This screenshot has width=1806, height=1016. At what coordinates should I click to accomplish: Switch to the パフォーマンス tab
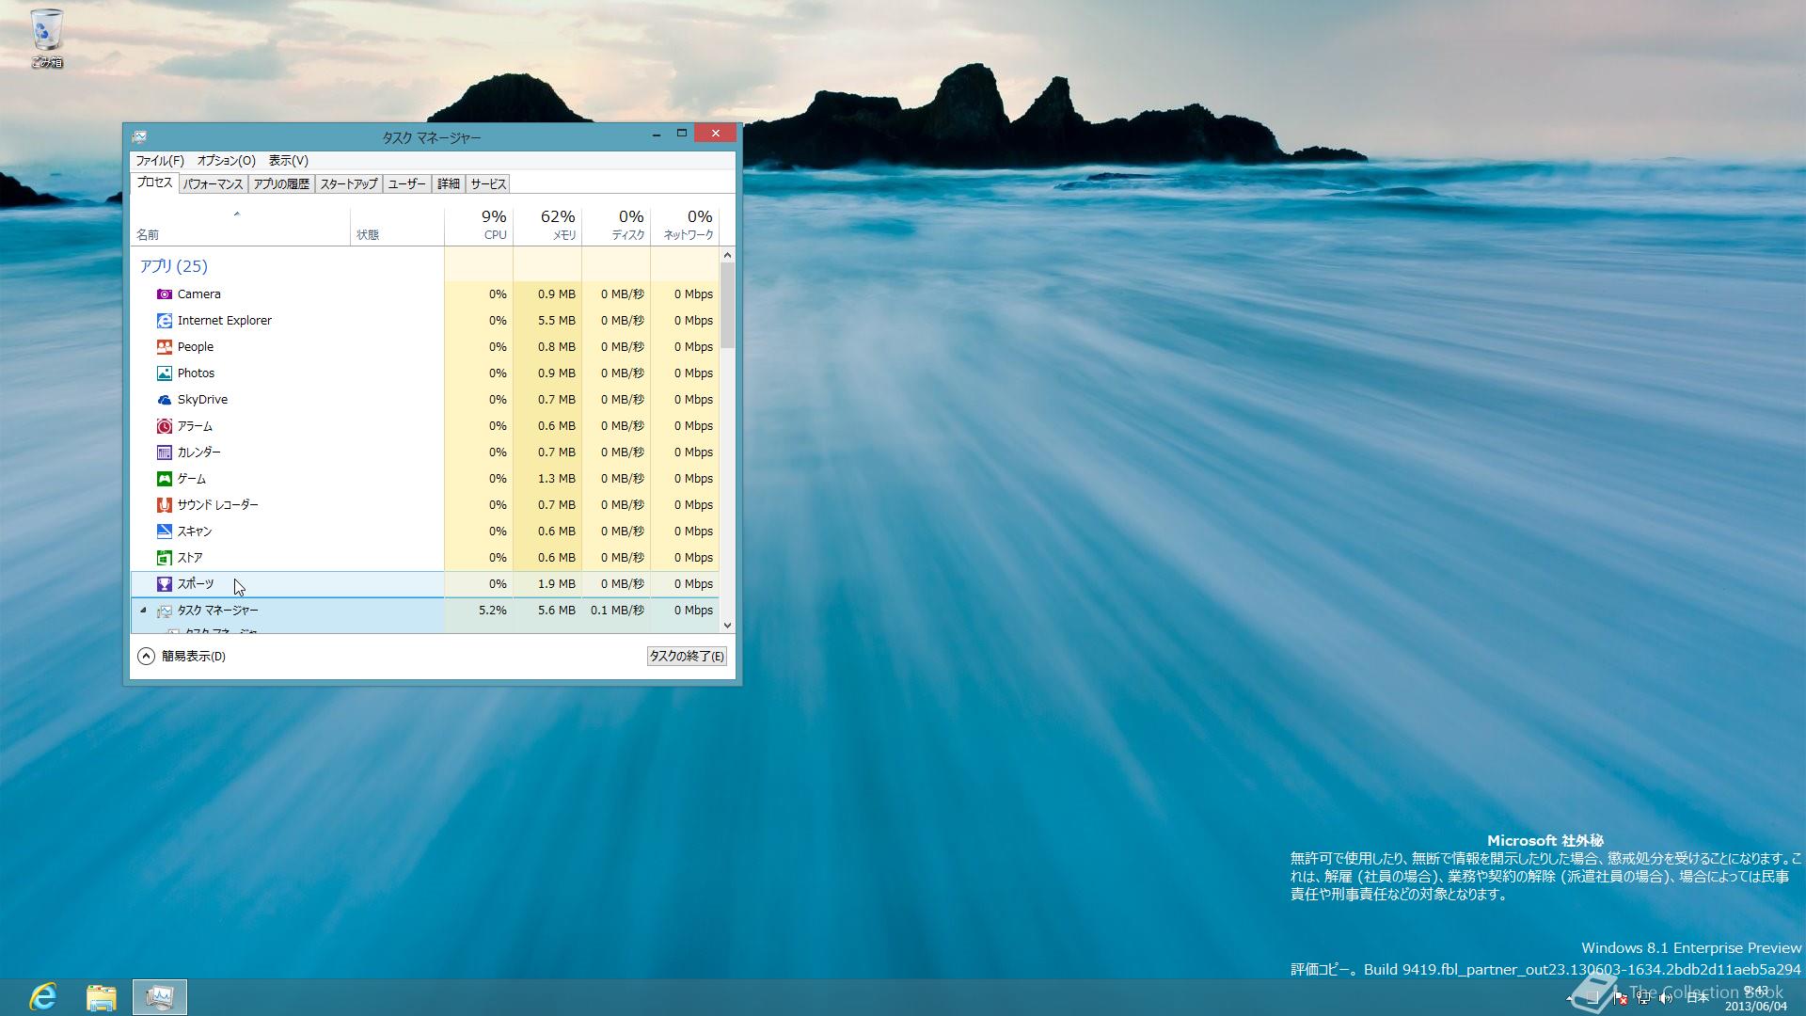pyautogui.click(x=214, y=184)
